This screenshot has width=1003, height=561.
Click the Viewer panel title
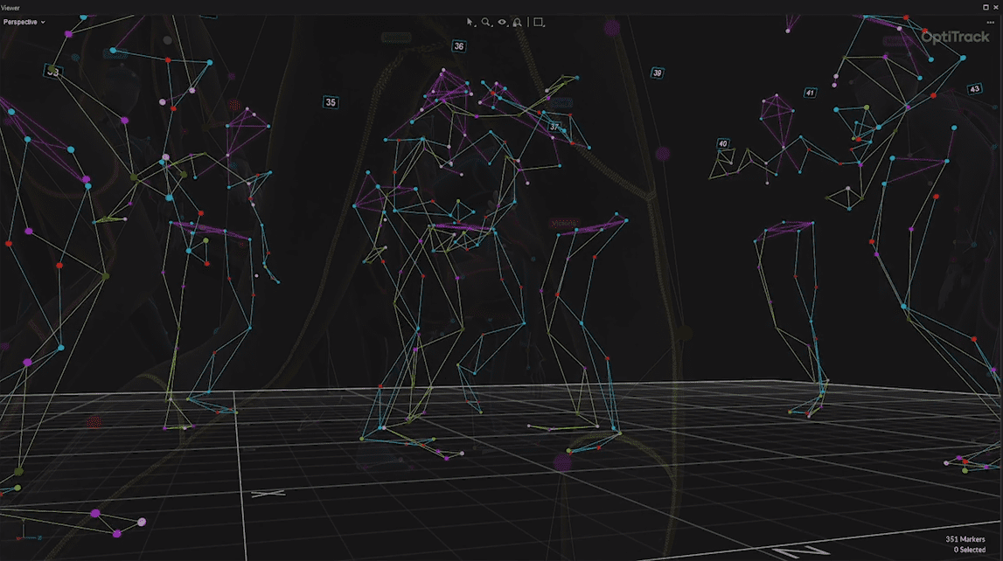click(x=11, y=7)
